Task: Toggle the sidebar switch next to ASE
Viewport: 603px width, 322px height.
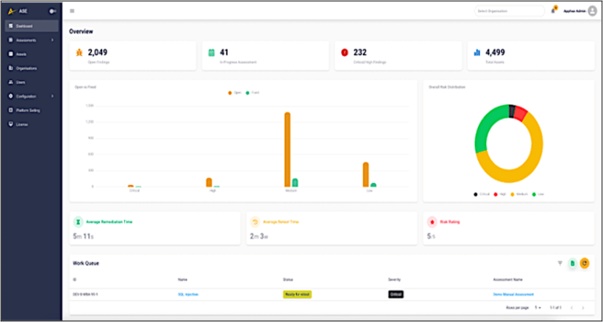Action: [x=52, y=11]
